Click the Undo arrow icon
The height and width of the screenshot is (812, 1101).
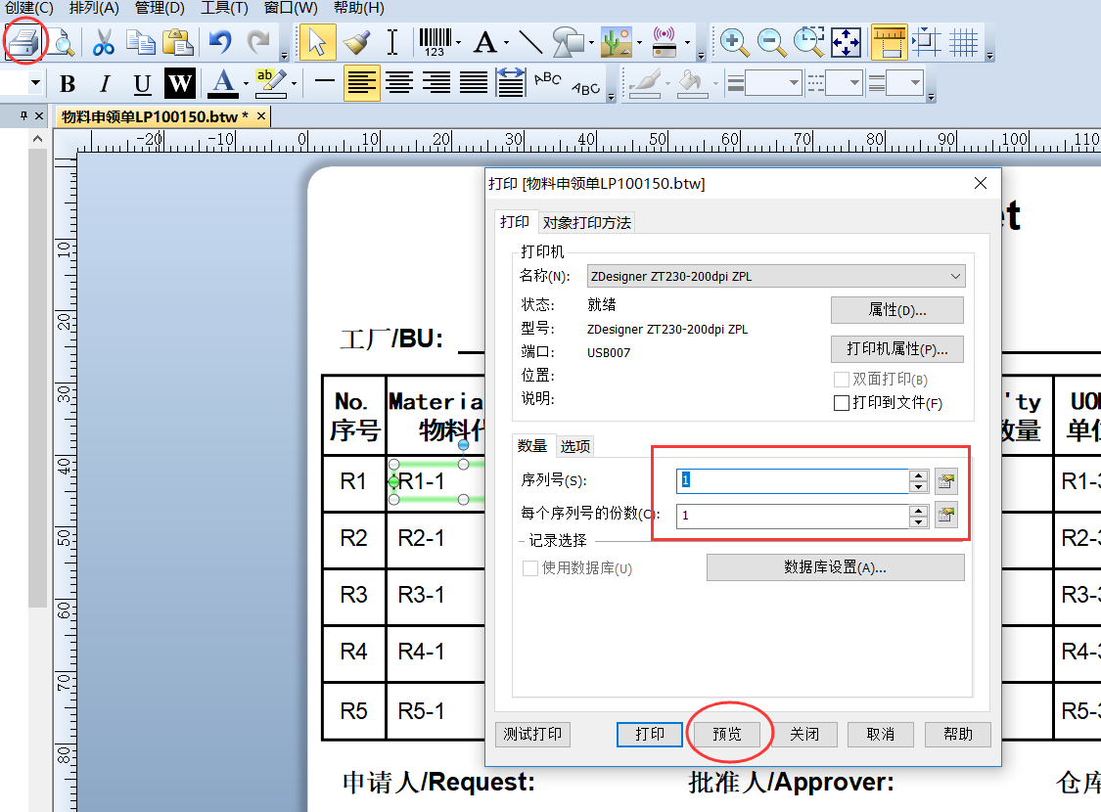pyautogui.click(x=220, y=42)
